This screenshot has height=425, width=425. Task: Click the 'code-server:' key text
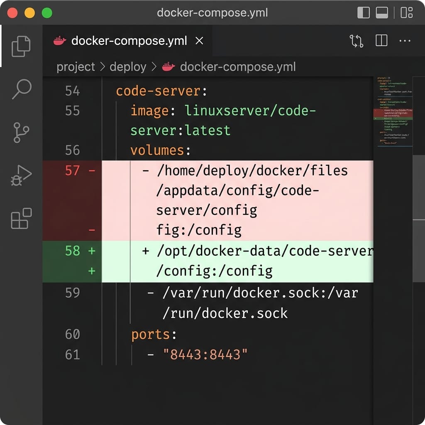click(x=161, y=91)
